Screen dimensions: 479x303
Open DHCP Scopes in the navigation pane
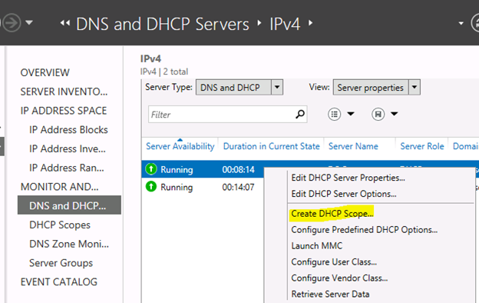(60, 225)
